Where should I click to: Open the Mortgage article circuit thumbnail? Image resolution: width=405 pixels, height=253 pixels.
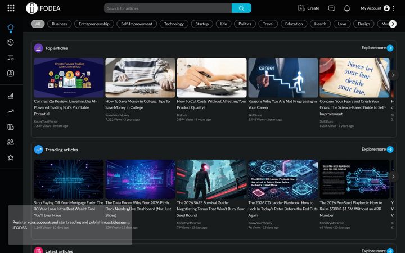(69, 179)
